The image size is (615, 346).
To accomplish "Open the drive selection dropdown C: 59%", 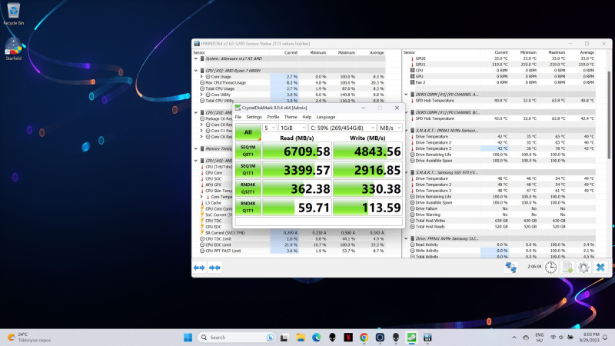I will click(342, 128).
